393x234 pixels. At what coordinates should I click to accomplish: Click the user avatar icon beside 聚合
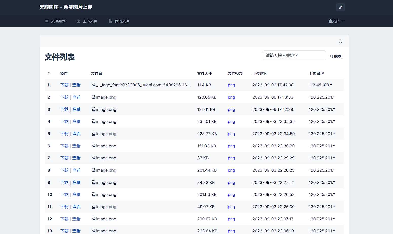click(x=330, y=21)
